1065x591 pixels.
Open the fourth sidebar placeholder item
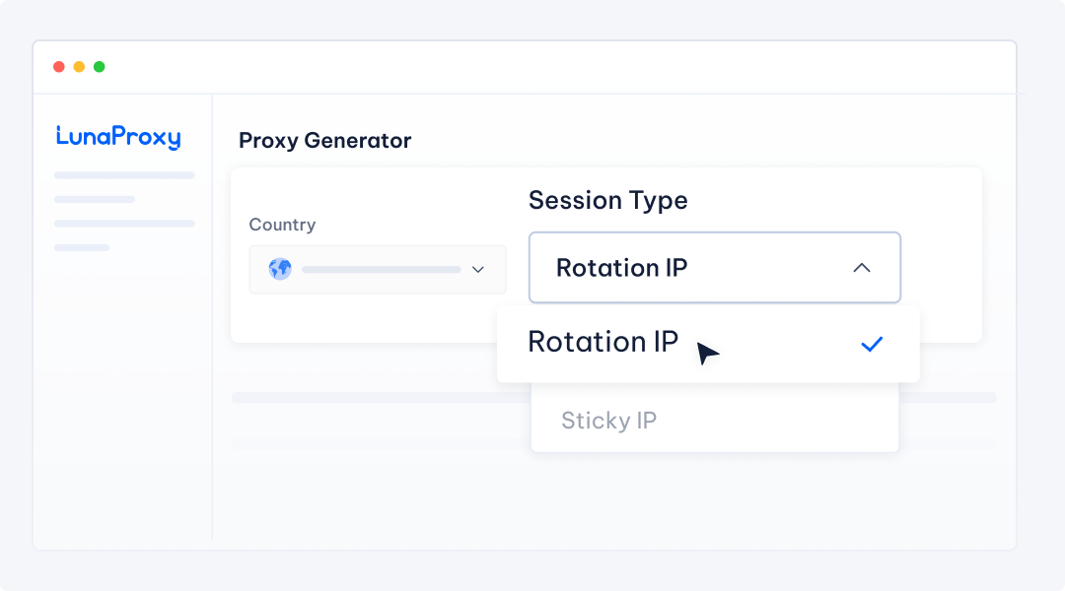82,247
